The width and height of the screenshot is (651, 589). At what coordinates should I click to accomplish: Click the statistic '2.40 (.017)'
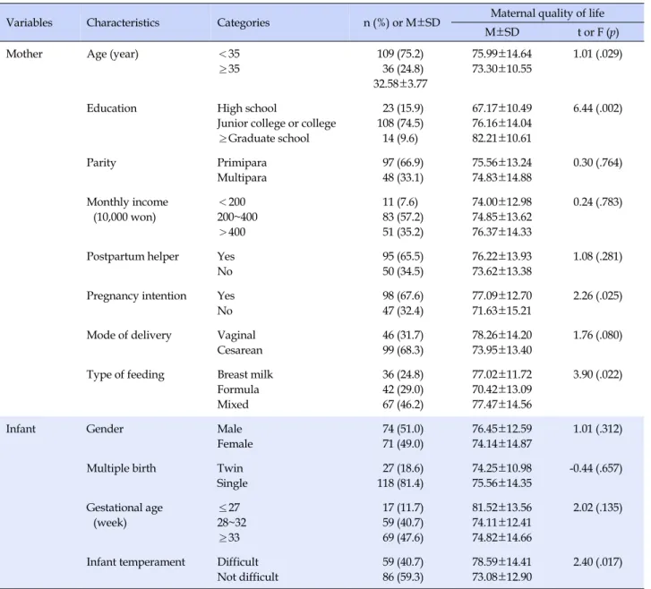(x=598, y=562)
